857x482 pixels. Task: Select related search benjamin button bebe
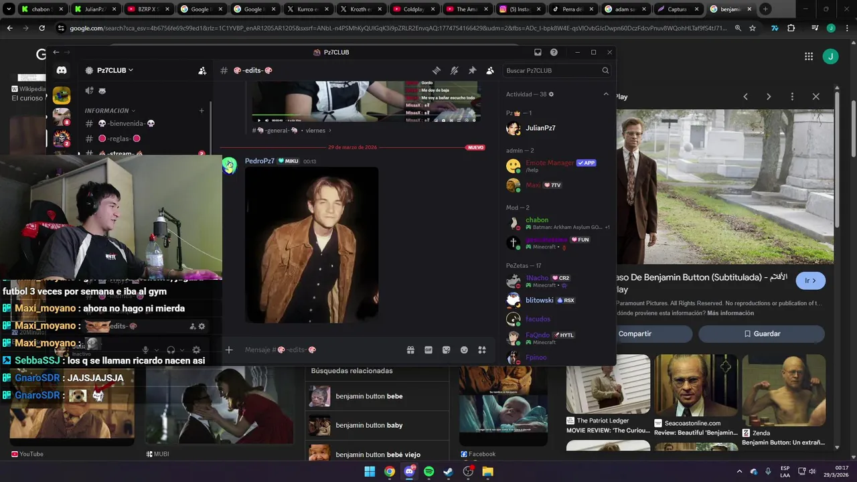[377, 396]
